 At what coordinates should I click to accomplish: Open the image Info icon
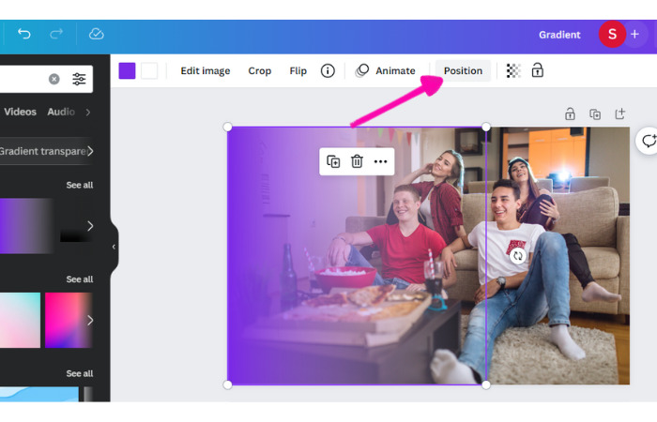(328, 70)
